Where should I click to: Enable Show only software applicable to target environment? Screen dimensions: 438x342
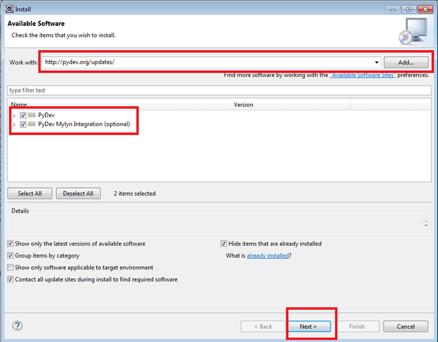[x=11, y=268]
